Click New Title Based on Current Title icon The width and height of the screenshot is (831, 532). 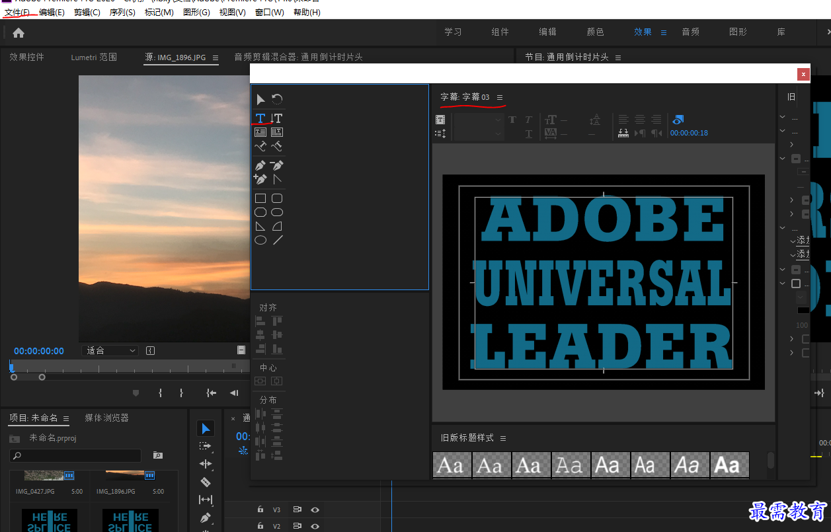pos(440,120)
